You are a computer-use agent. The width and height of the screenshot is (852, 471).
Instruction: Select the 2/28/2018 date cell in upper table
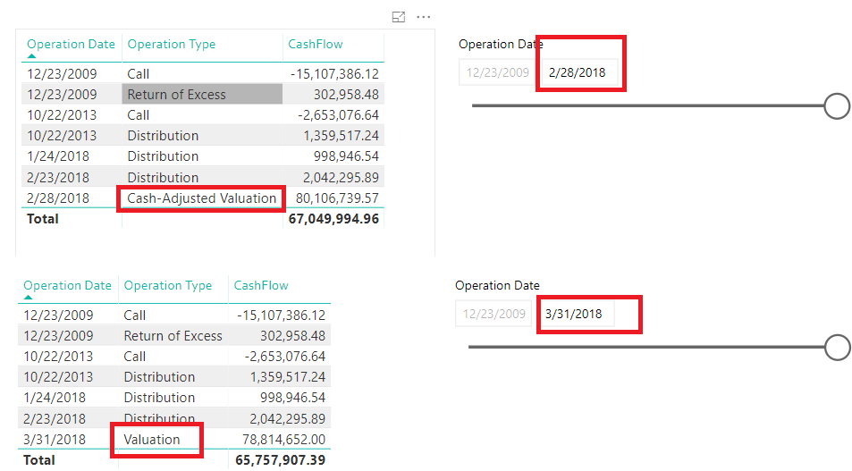coord(58,198)
